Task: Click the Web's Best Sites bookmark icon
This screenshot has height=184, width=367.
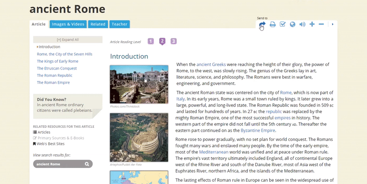Action: coord(34,144)
